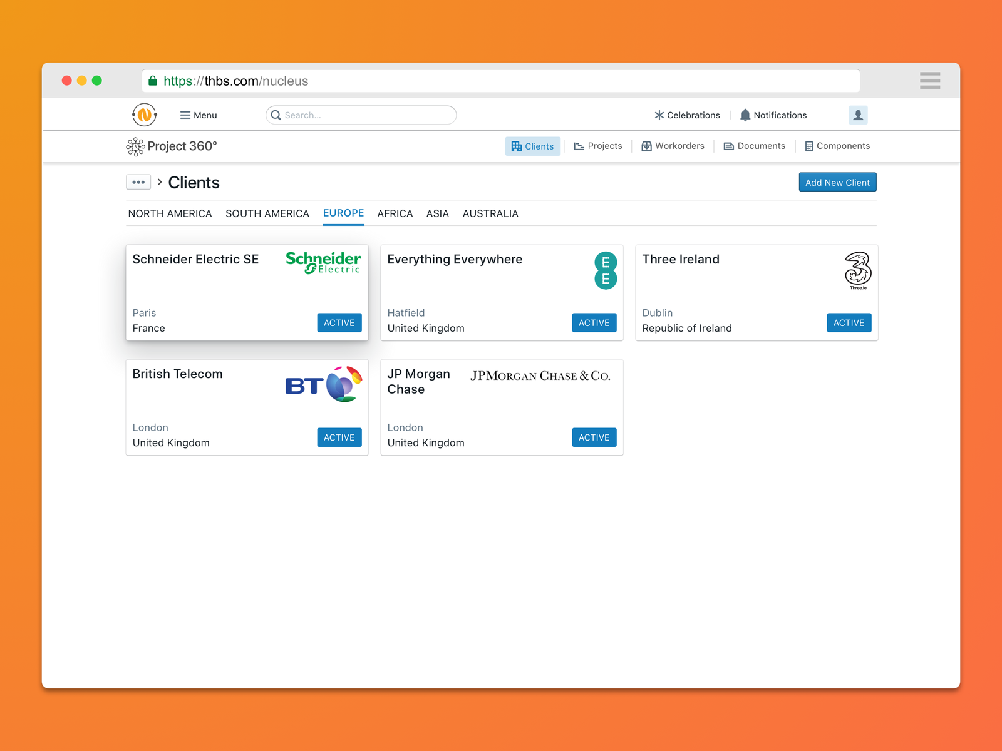Click the Projects chart icon

point(579,146)
